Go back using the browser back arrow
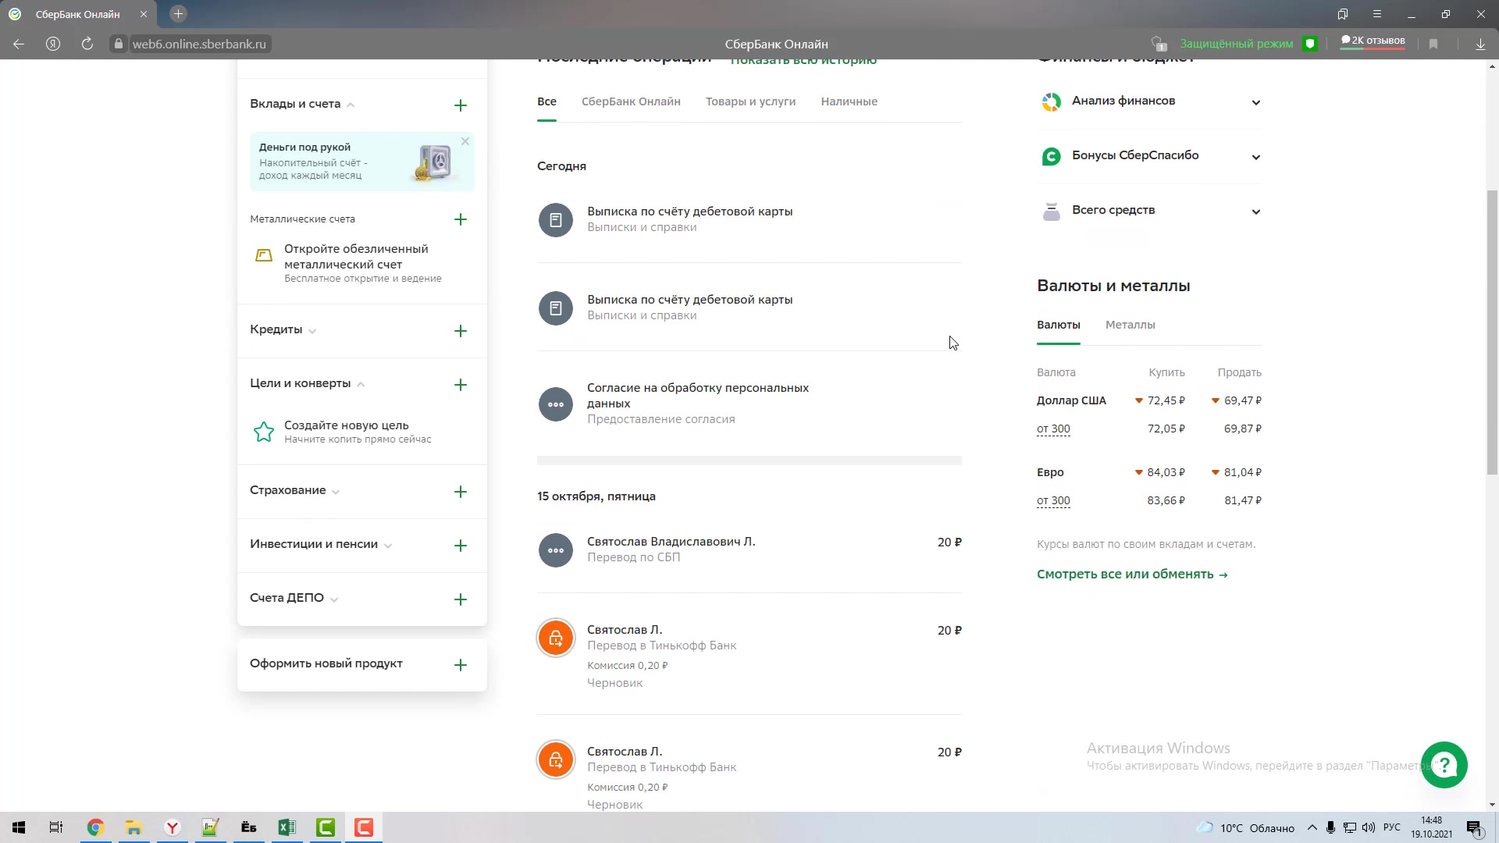The image size is (1499, 843). tap(19, 44)
